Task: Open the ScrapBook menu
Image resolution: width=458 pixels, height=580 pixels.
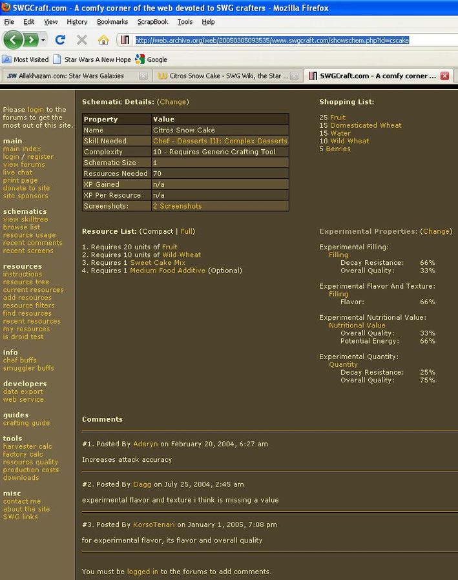Action: [x=152, y=22]
